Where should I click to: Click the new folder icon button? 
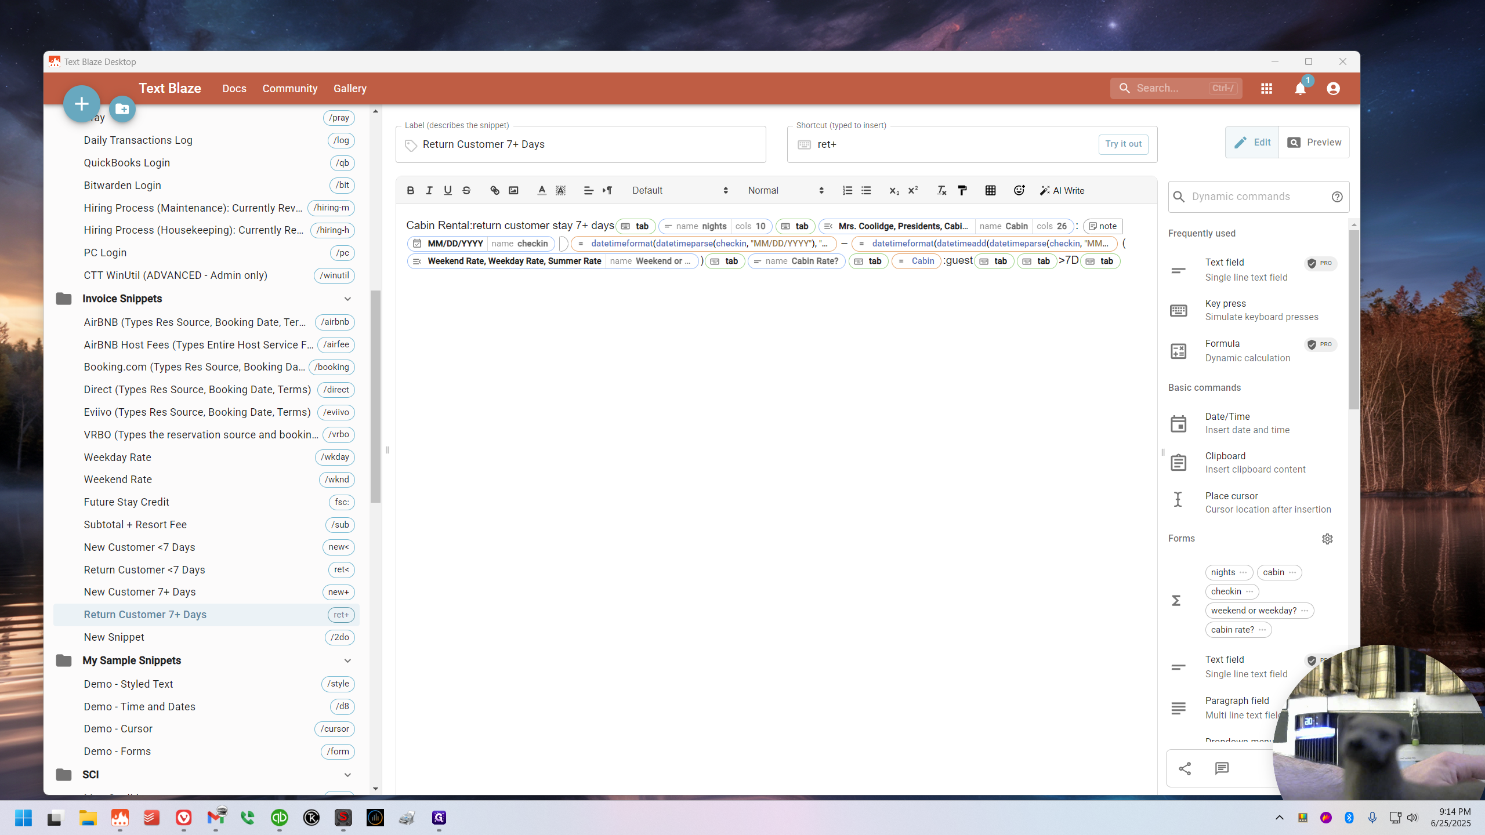coord(122,109)
